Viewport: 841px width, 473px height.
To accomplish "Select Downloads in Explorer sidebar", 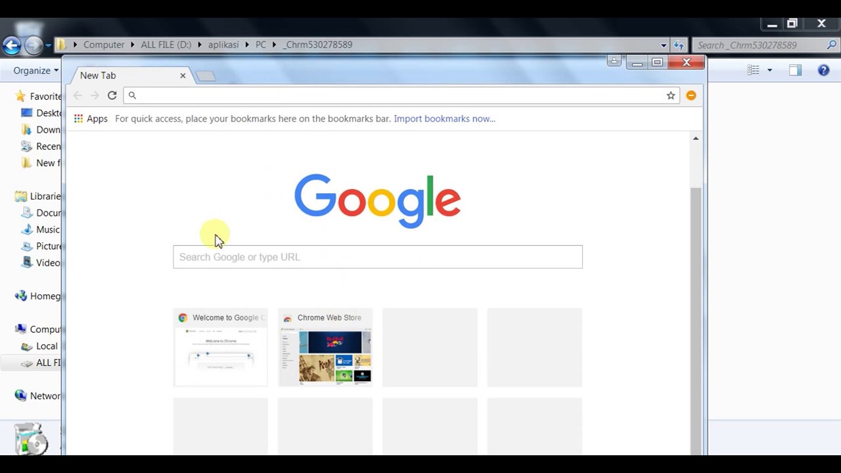I will tap(41, 129).
